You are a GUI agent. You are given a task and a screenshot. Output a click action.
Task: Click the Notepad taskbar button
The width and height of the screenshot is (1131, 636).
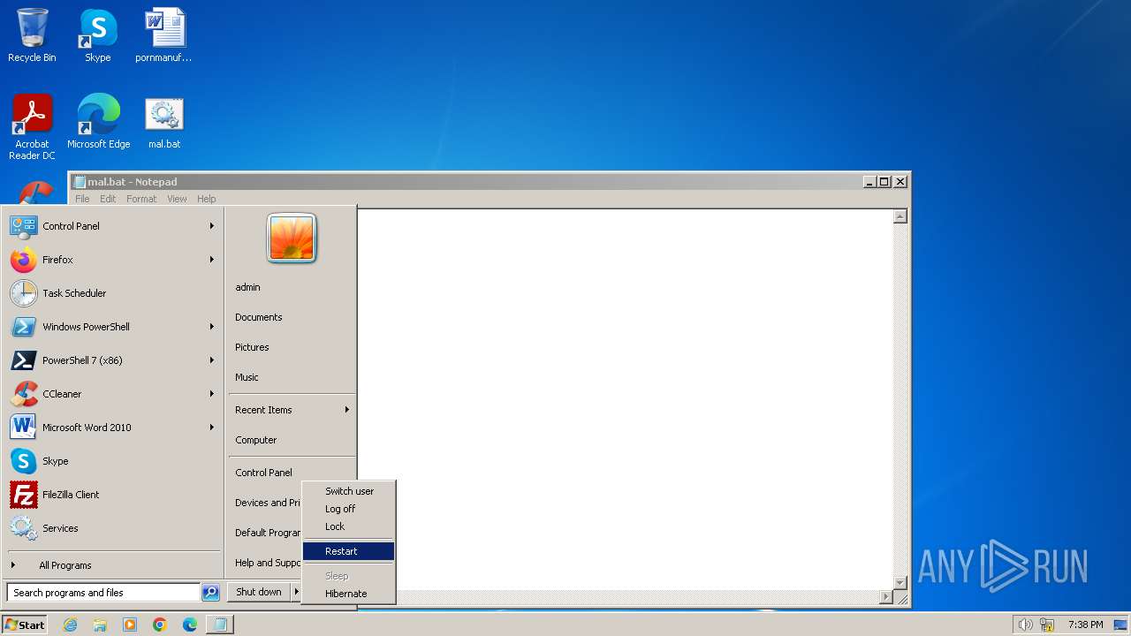[x=220, y=625]
